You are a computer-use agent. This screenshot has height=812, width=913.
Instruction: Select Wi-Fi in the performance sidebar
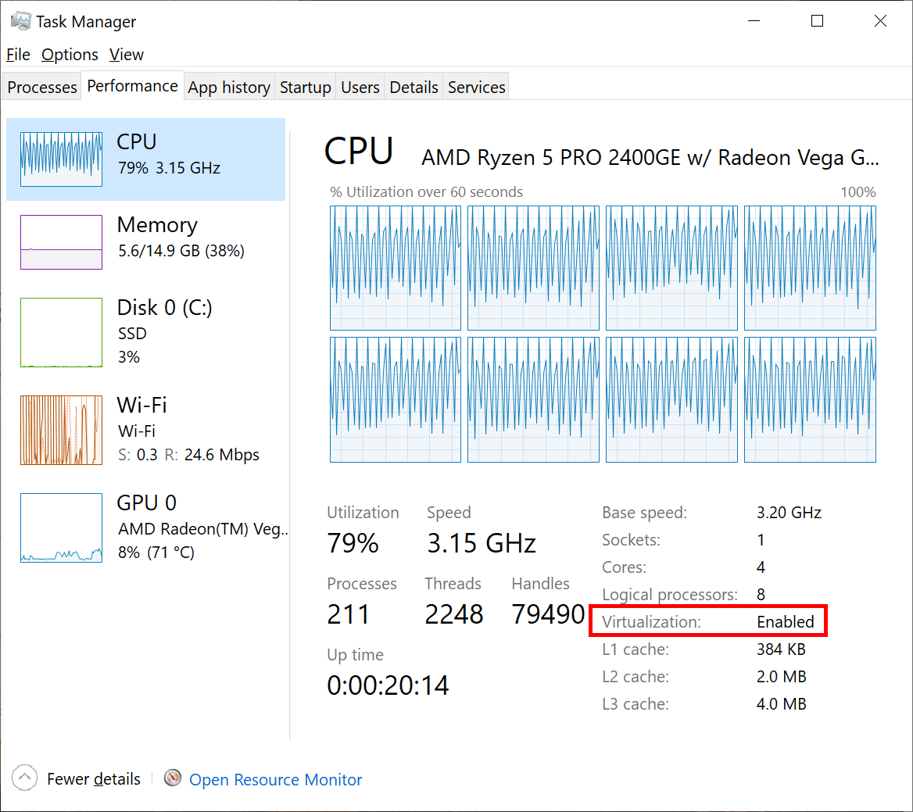click(x=145, y=430)
